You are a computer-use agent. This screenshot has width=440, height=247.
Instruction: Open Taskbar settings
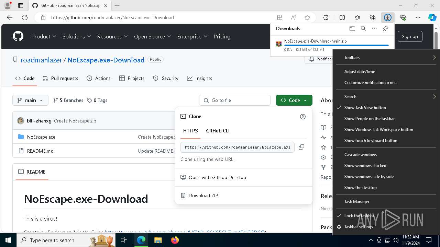(386, 227)
